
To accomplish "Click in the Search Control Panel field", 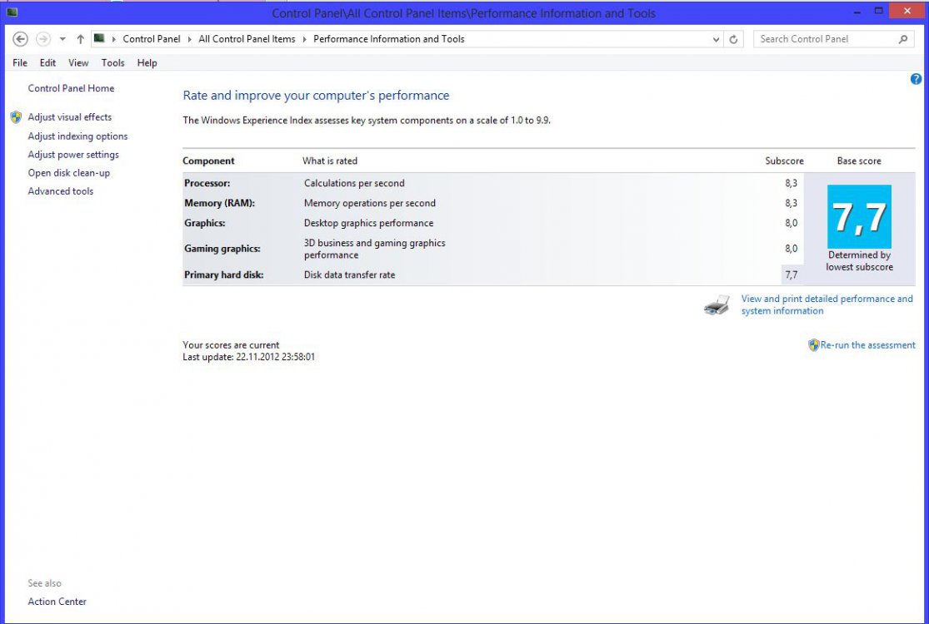I will point(825,39).
